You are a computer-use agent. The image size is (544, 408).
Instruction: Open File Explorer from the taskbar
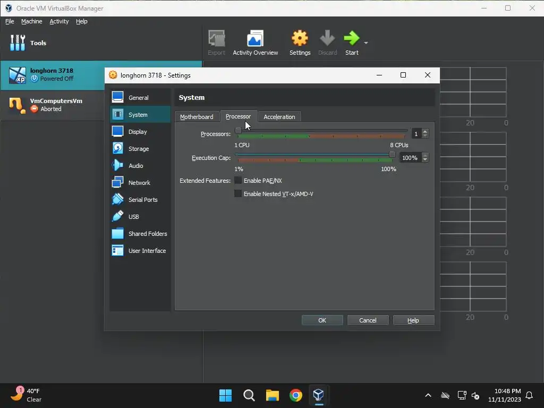[273, 395]
